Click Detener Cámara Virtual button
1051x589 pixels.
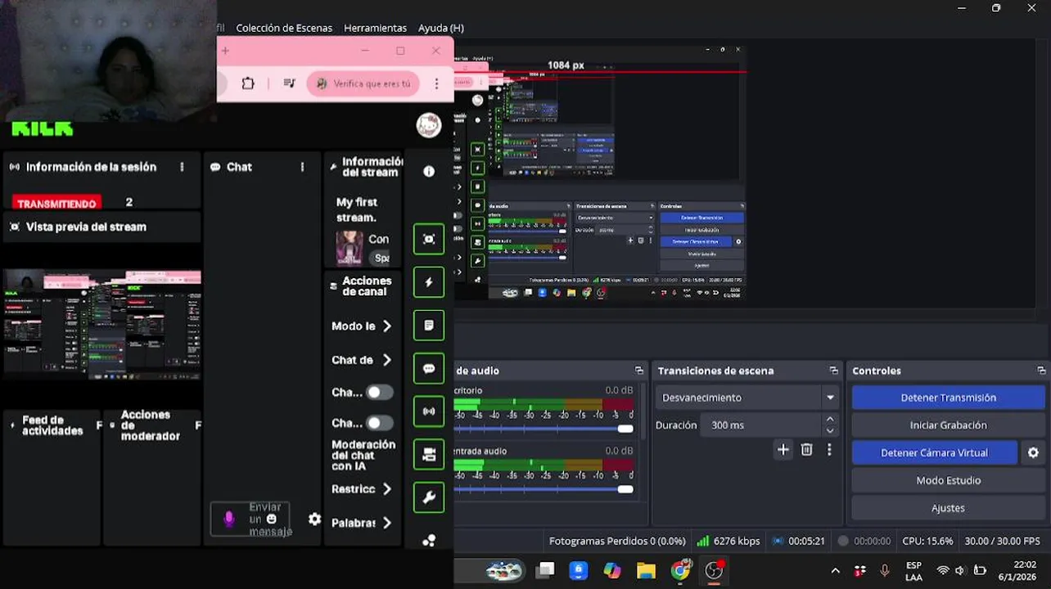[x=934, y=452]
